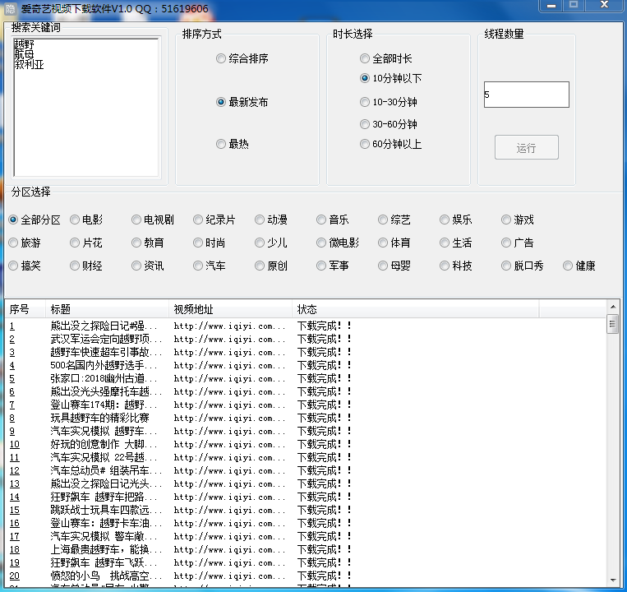Click scrollbar up arrow in results list
Image resolution: width=627 pixels, height=592 pixels.
point(612,307)
